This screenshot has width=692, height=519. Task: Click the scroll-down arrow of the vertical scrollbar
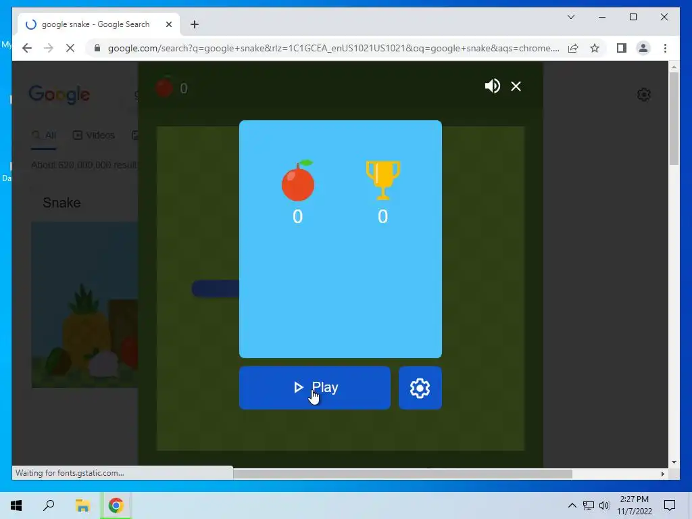click(674, 462)
